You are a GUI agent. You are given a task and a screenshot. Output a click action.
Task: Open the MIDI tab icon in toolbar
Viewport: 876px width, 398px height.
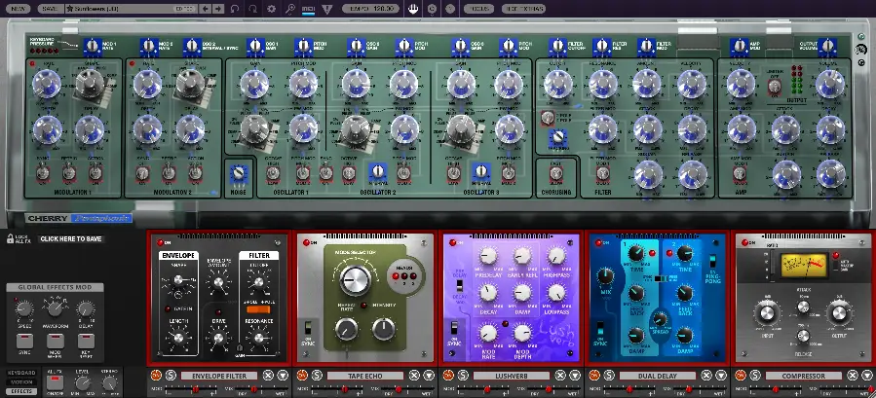308,9
